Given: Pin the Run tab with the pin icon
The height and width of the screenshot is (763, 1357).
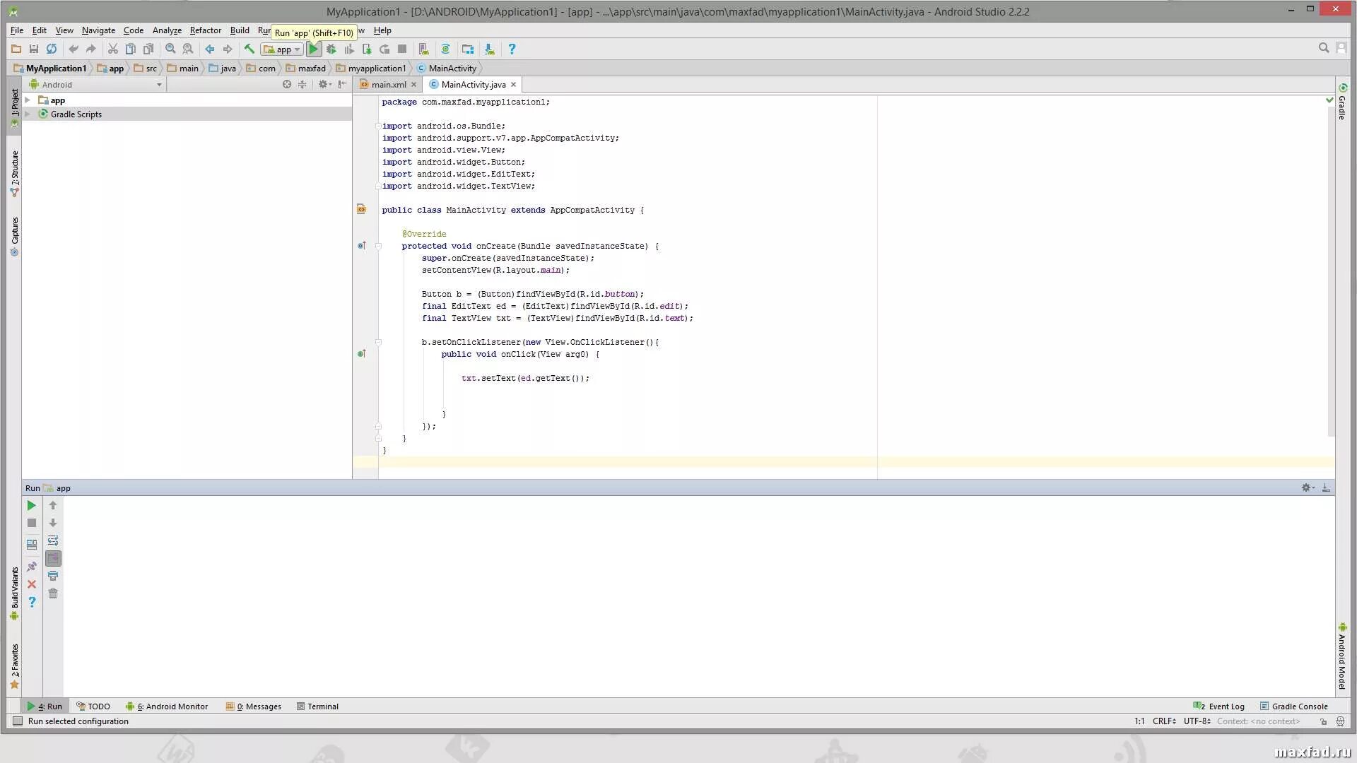Looking at the screenshot, I should click(x=32, y=565).
